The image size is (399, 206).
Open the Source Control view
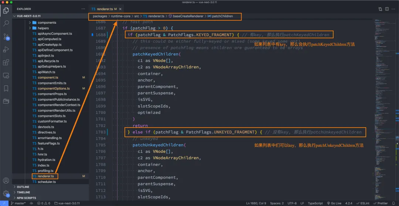tap(6, 36)
